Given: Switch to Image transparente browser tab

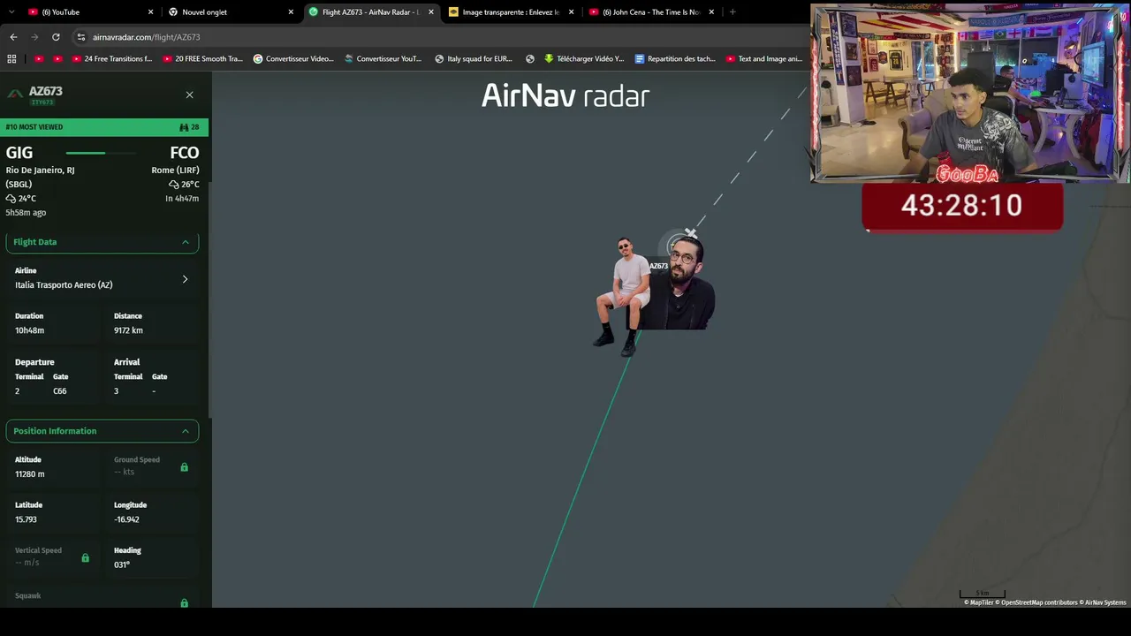Looking at the screenshot, I should point(511,12).
